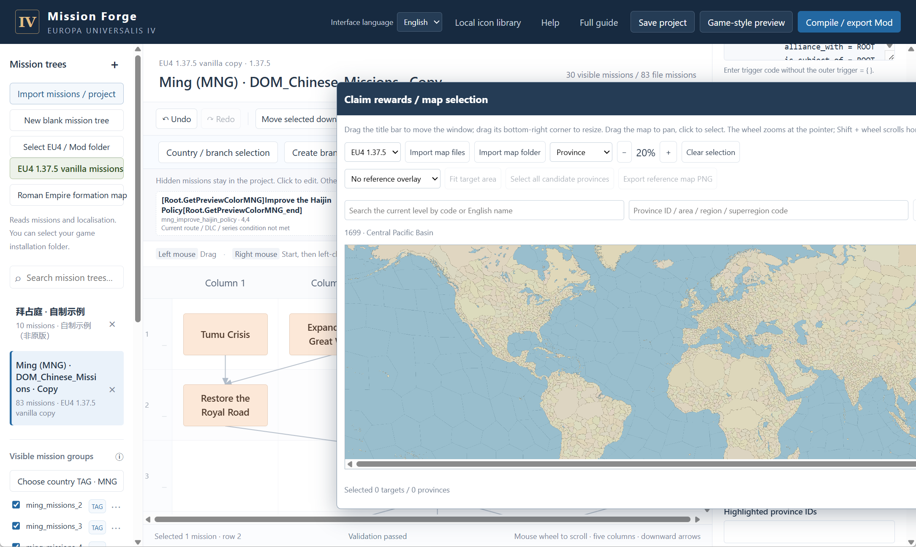The width and height of the screenshot is (916, 547).
Task: Click Save project
Action: coord(662,22)
